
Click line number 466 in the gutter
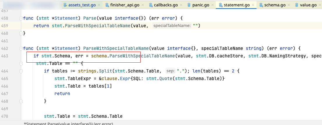[x=5, y=86]
